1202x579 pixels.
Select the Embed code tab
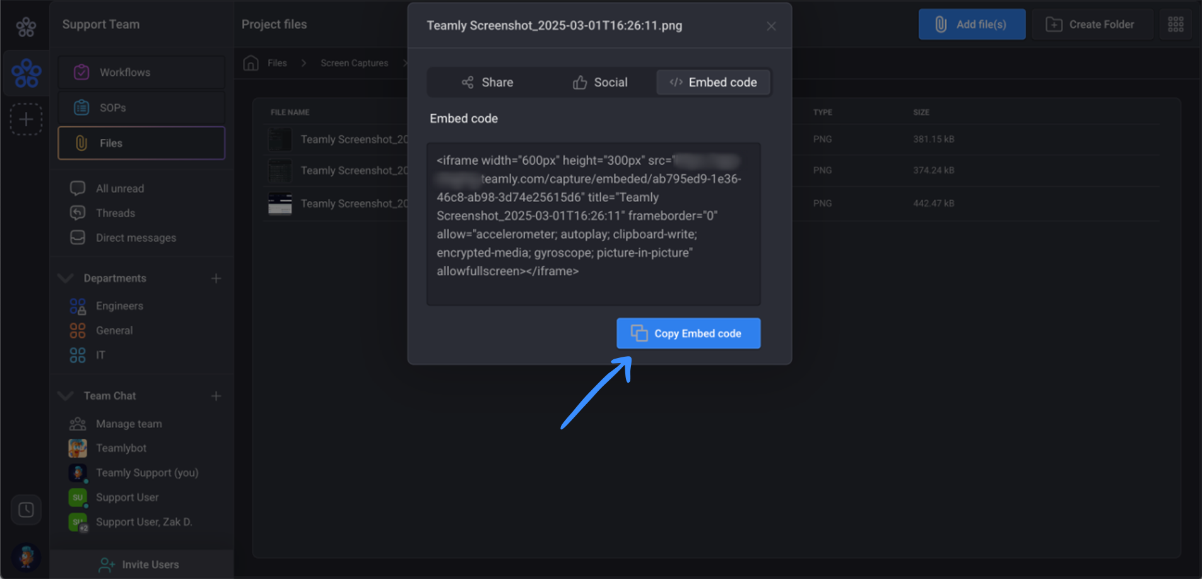click(x=713, y=83)
